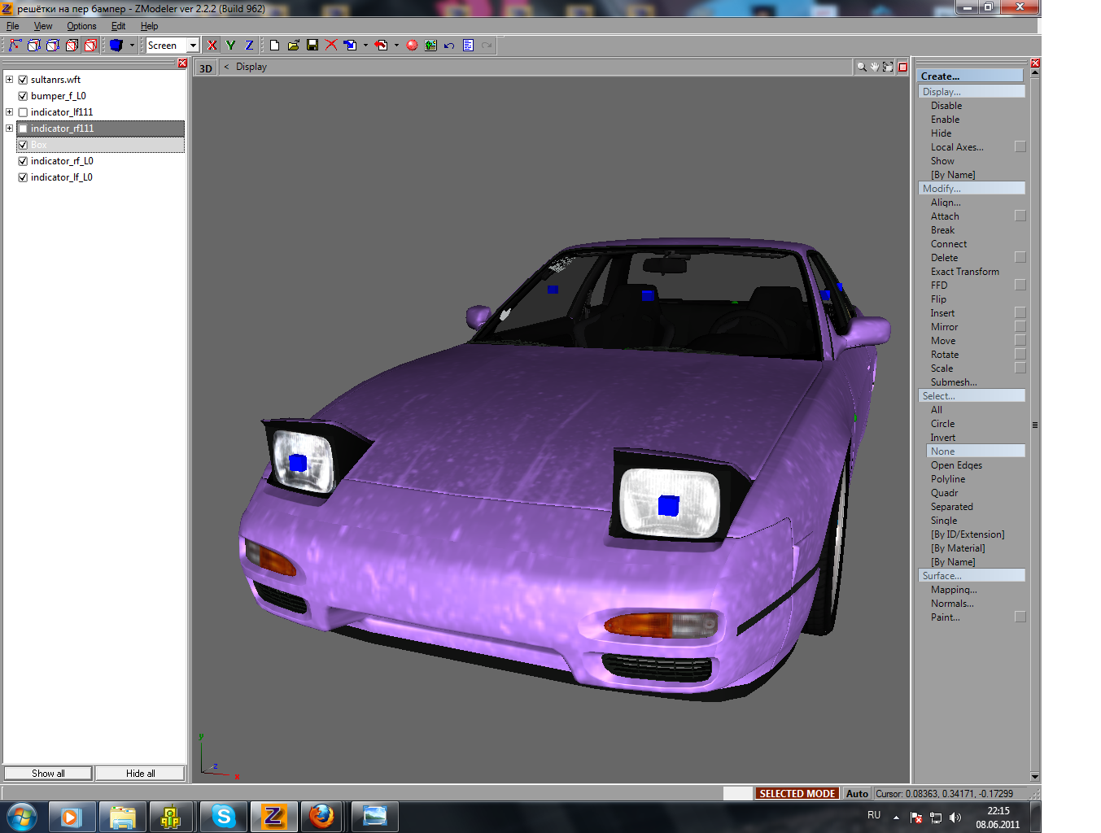Uncheck the bumper_f_L0 visibility checkbox
1101x833 pixels.
coord(23,96)
